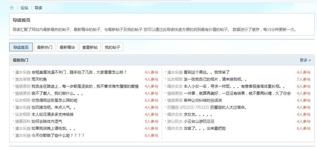Switch to the 最新精华 tab
317x147 pixels.
coord(67,47)
